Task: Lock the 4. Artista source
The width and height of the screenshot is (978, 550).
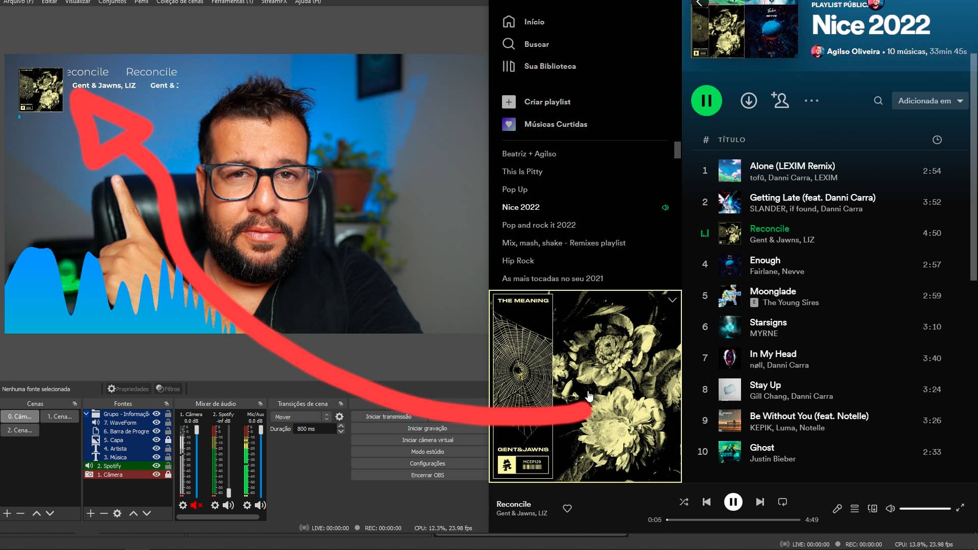Action: click(168, 449)
